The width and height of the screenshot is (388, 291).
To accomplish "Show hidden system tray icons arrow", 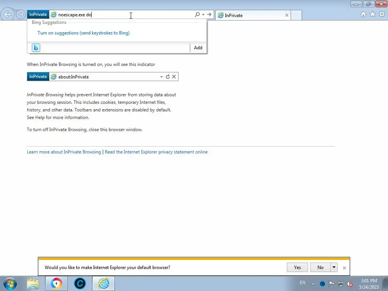I will point(313,284).
